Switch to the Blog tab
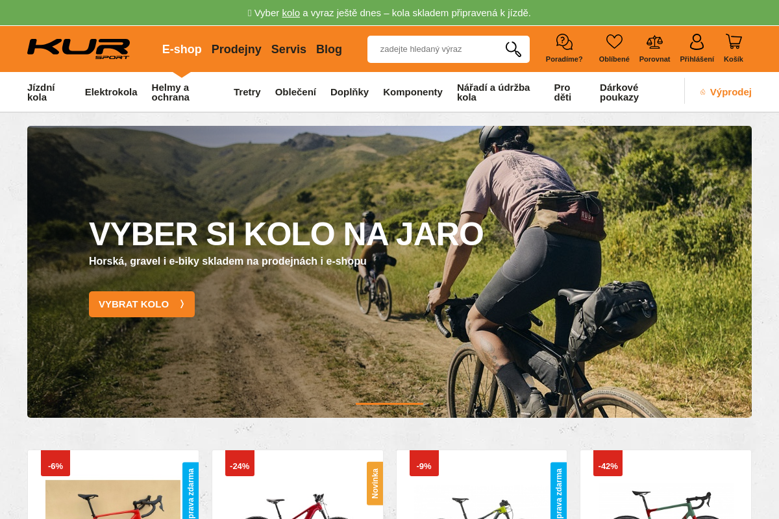The height and width of the screenshot is (519, 779). point(329,49)
